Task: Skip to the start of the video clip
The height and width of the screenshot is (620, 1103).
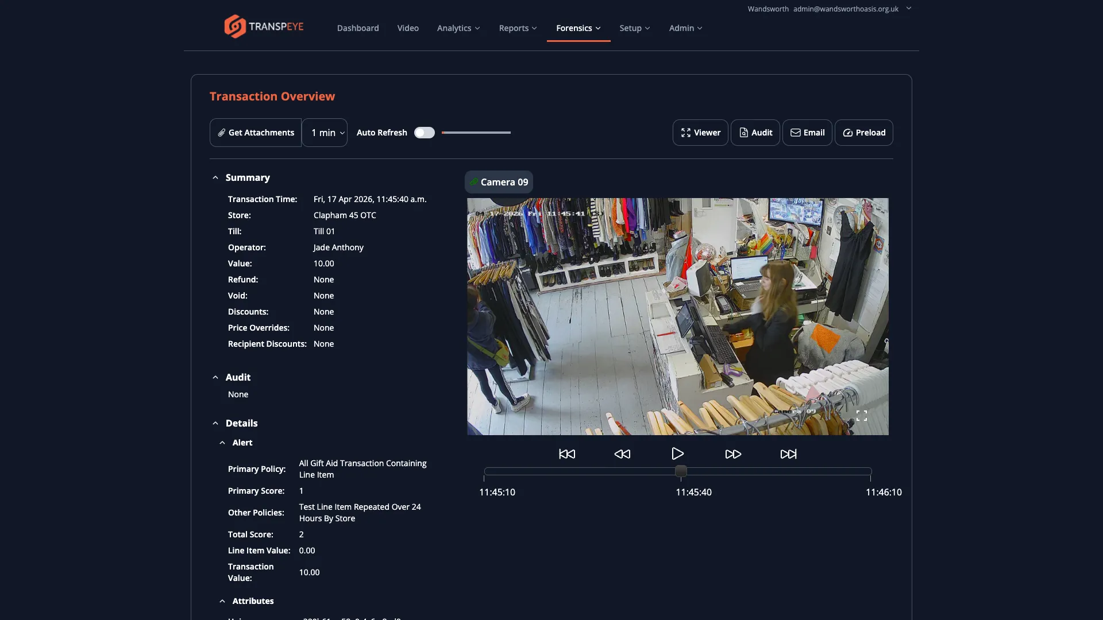Action: pos(567,454)
